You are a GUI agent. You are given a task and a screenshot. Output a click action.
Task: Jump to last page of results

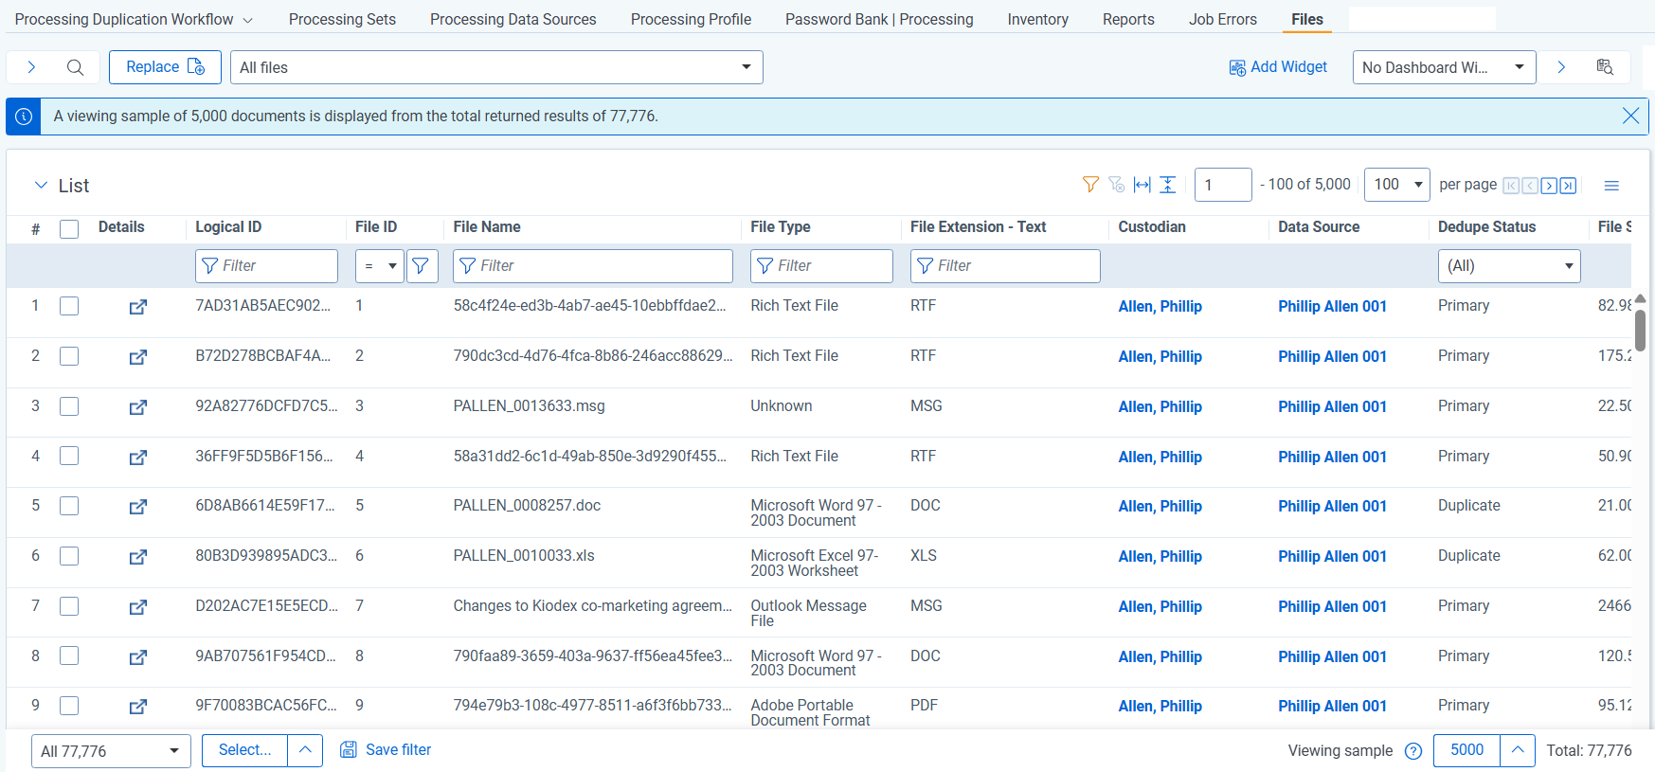[x=1569, y=186]
